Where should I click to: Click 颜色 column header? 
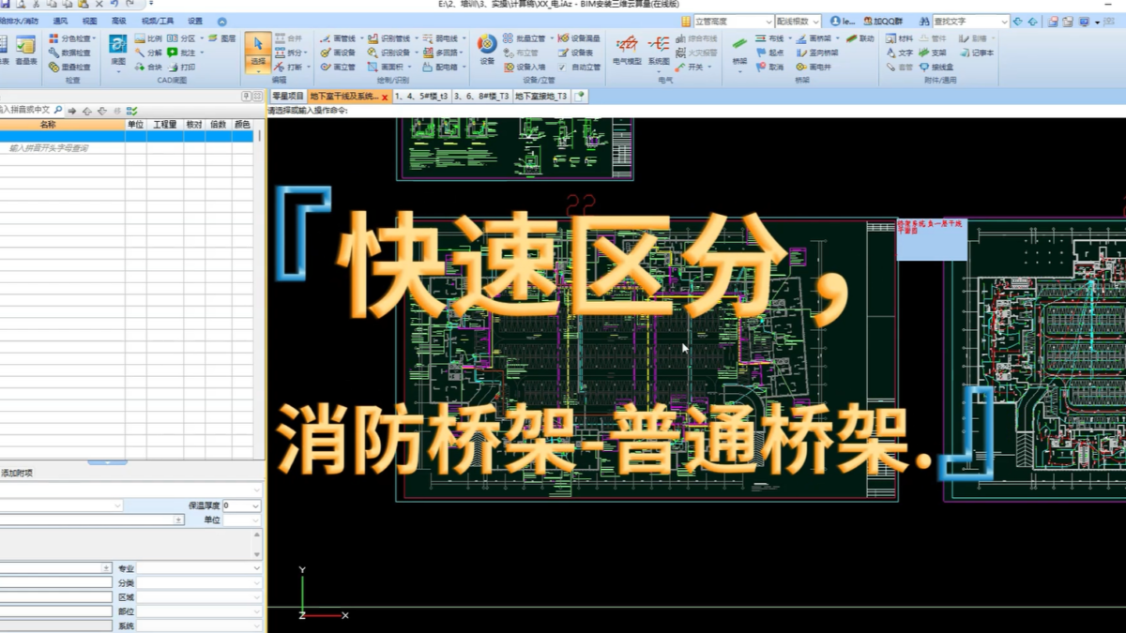(242, 124)
